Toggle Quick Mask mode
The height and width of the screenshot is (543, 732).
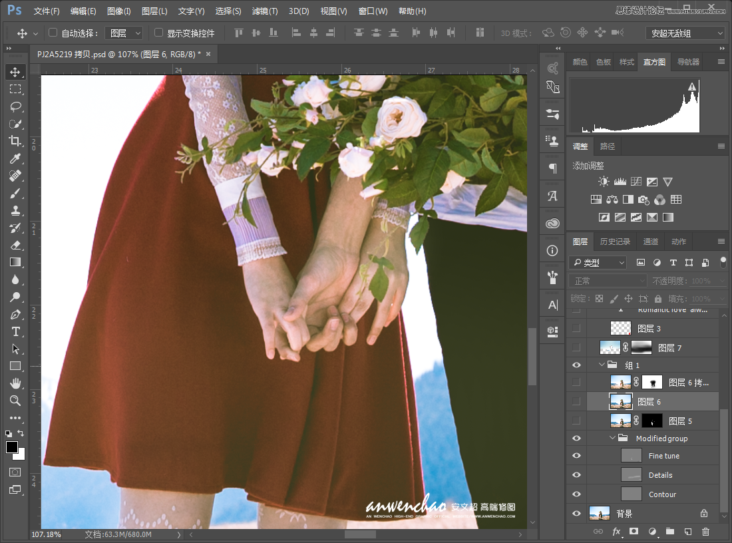(15, 472)
